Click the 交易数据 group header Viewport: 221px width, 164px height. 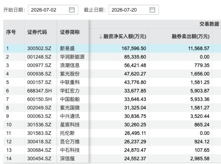click(x=209, y=24)
